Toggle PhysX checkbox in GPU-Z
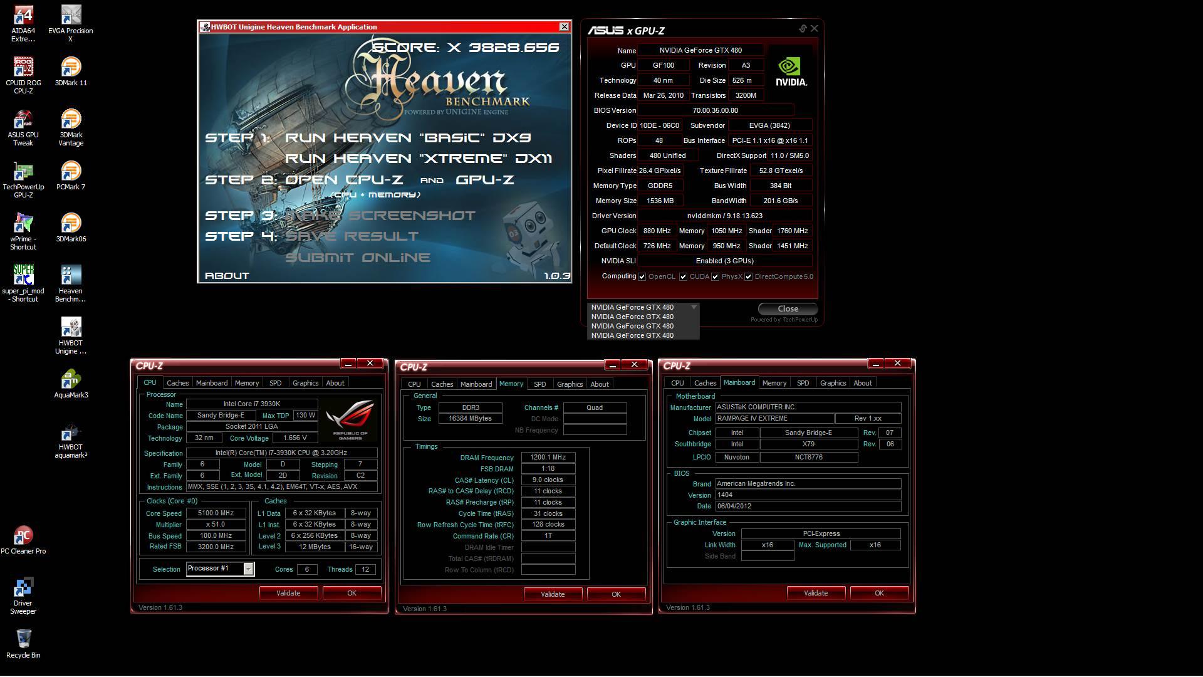Screen dimensions: 1203x677 pos(715,276)
